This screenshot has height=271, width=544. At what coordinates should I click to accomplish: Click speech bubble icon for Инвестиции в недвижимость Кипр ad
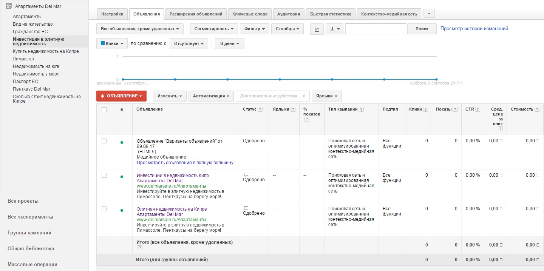(x=246, y=175)
